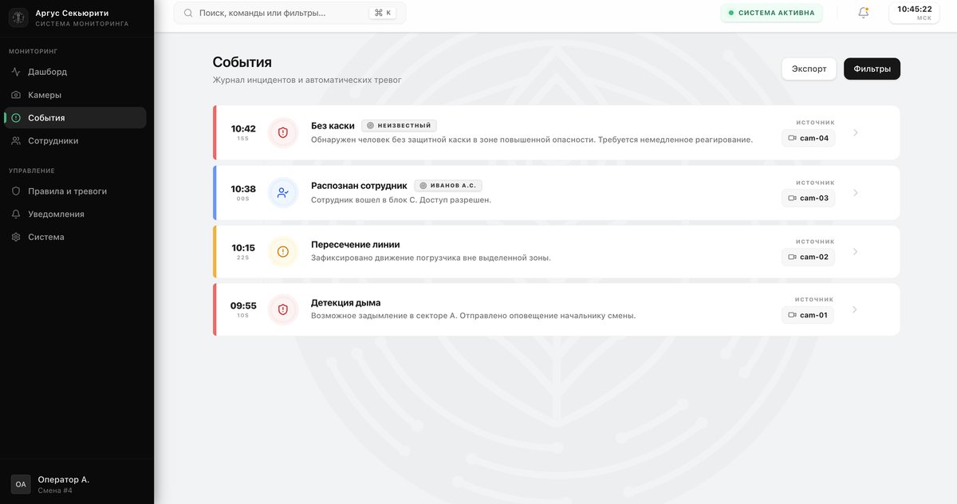The width and height of the screenshot is (957, 504).
Task: Open the cam-04 source badge
Action: click(808, 138)
